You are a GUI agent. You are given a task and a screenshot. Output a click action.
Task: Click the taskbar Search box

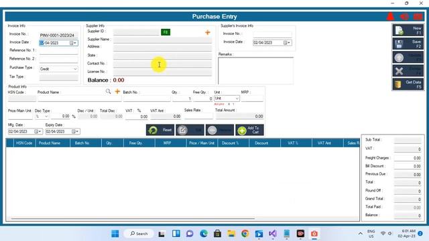coord(139,234)
